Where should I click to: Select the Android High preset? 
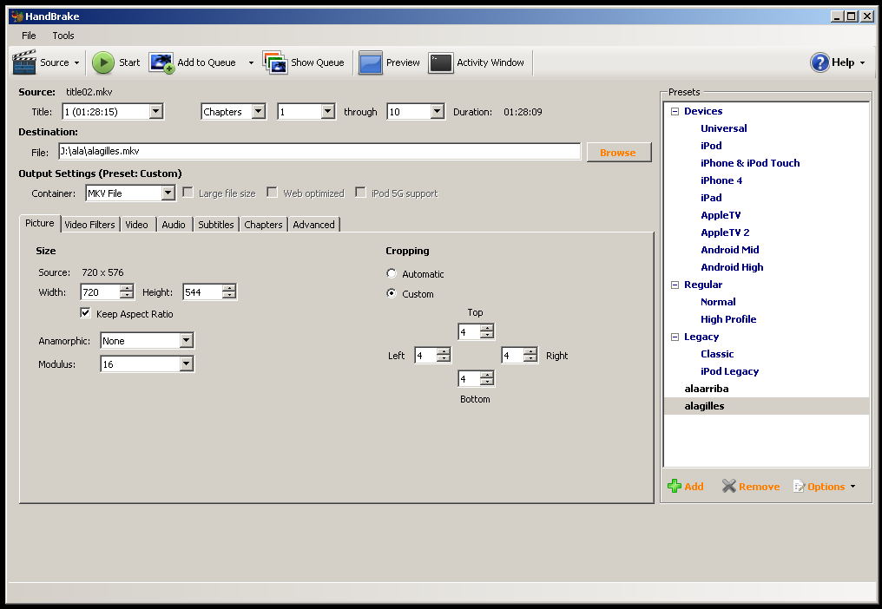click(732, 267)
